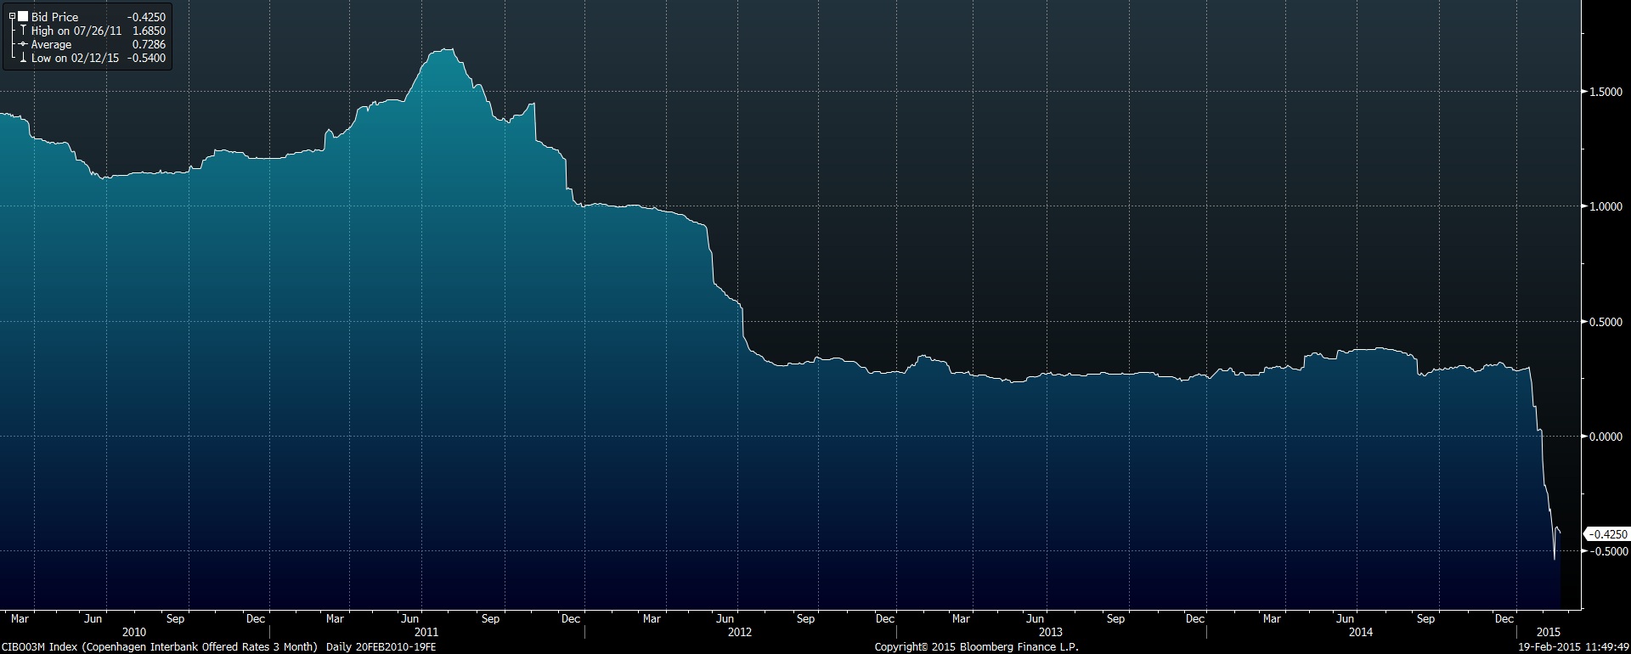
Task: Click the Average marker icon in legend
Action: pos(23,45)
